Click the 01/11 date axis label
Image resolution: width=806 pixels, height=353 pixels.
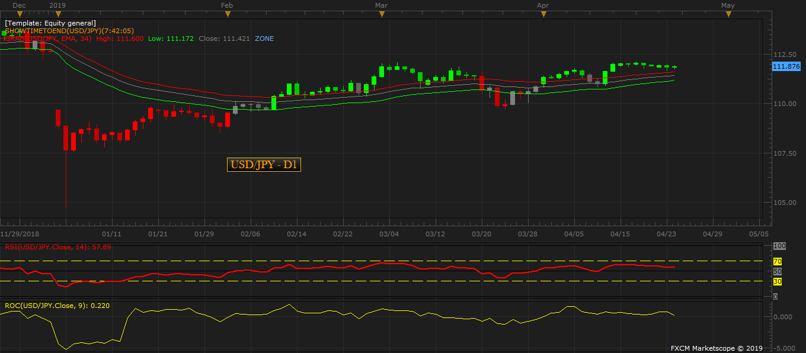111,234
